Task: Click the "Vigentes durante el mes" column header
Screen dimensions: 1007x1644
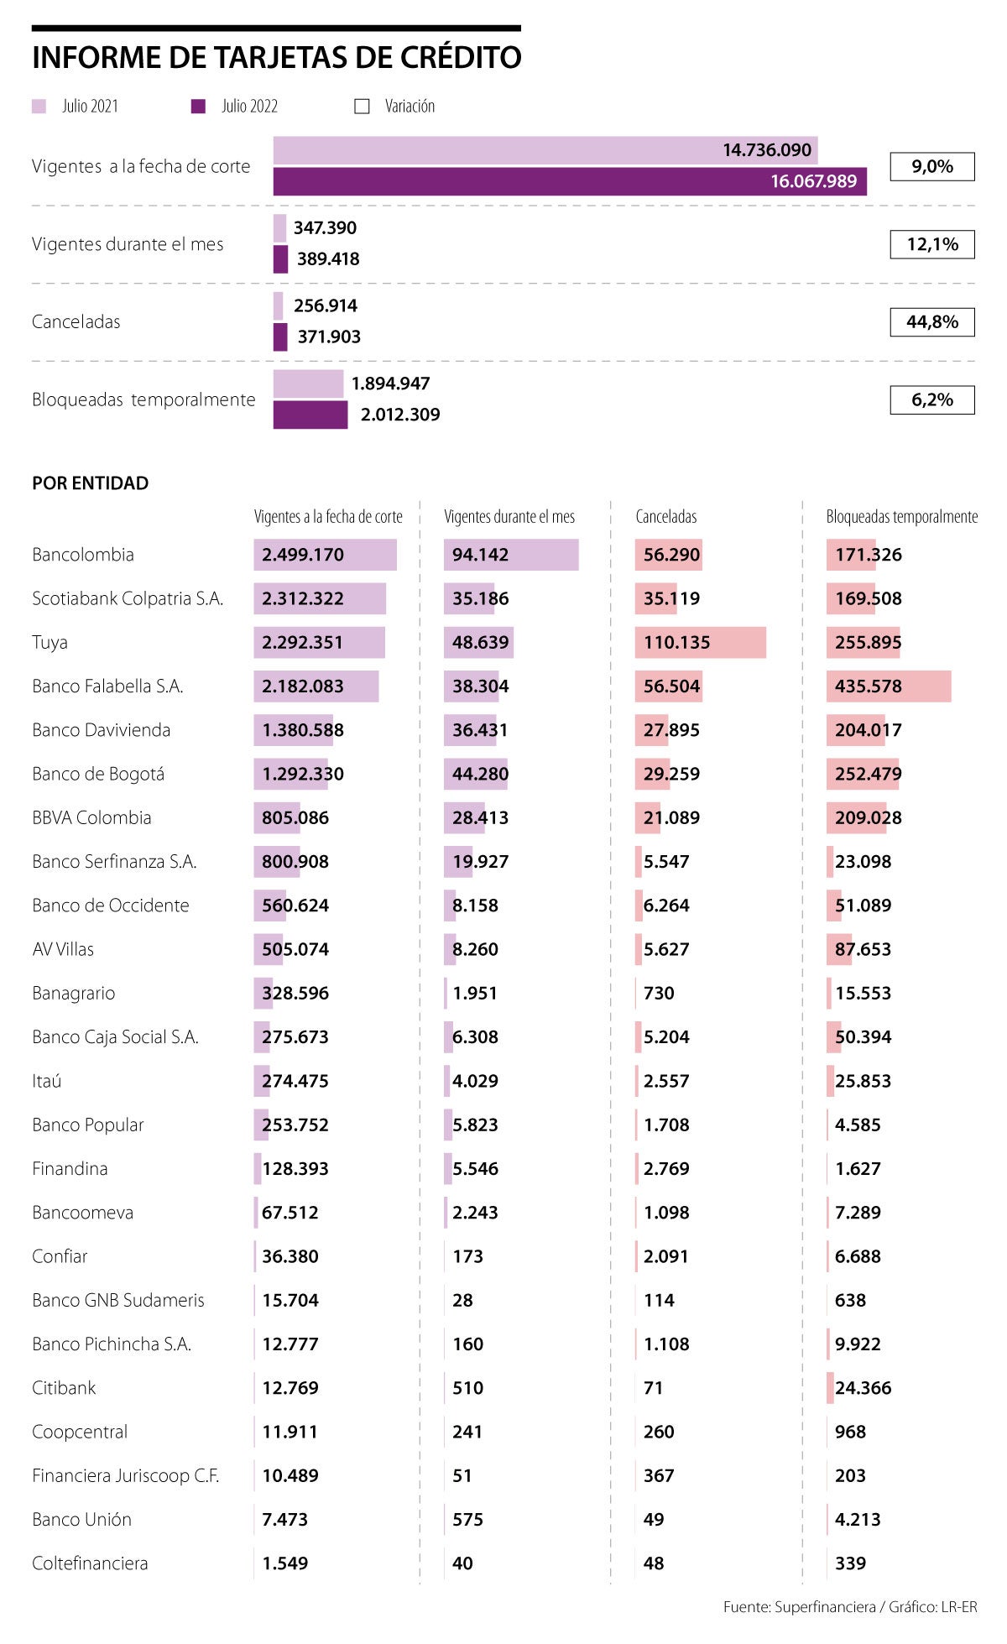Action: click(509, 517)
